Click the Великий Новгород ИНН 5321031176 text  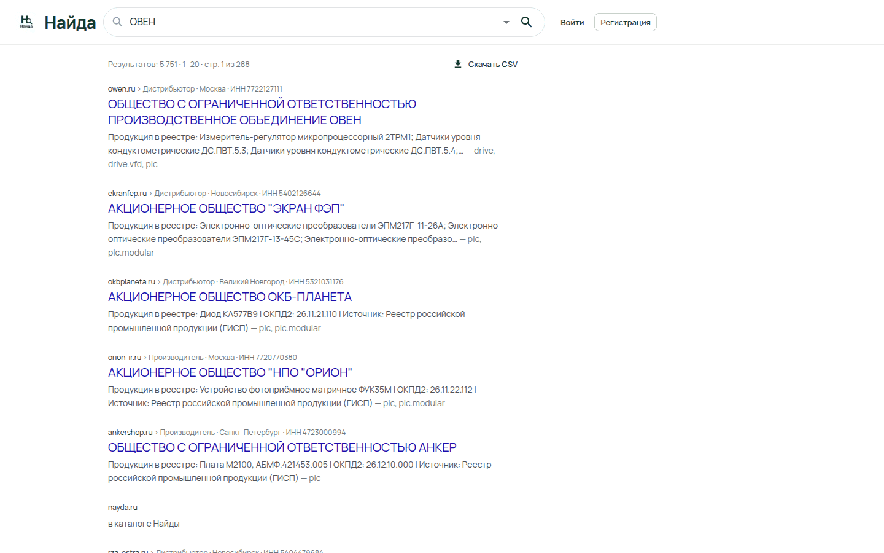coord(281,282)
